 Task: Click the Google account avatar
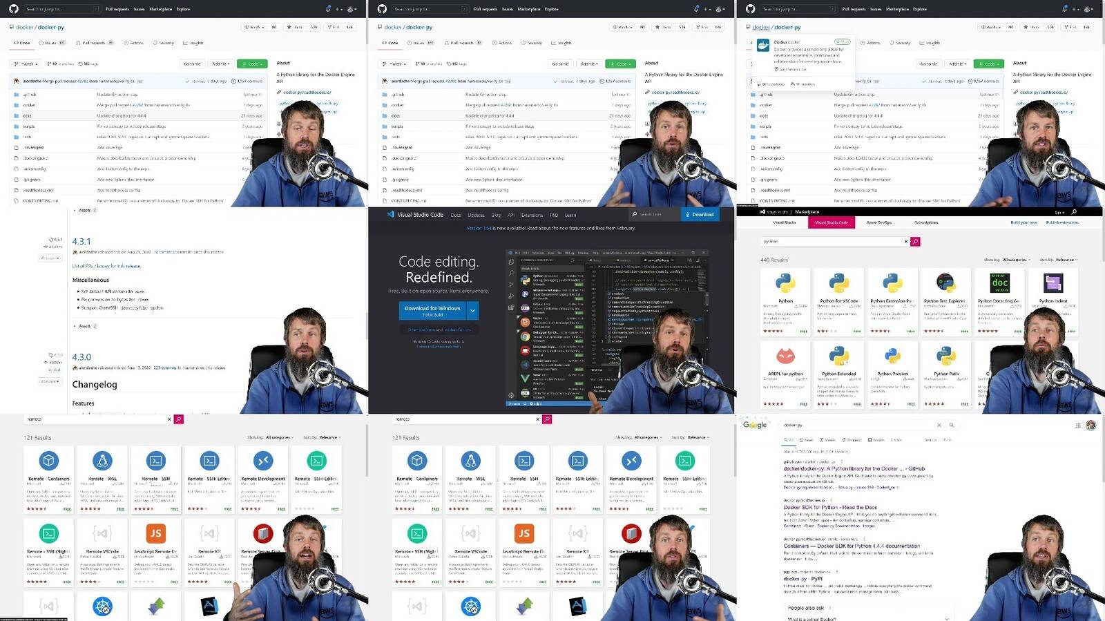click(1091, 425)
